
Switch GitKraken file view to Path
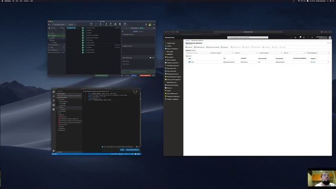coord(135,31)
